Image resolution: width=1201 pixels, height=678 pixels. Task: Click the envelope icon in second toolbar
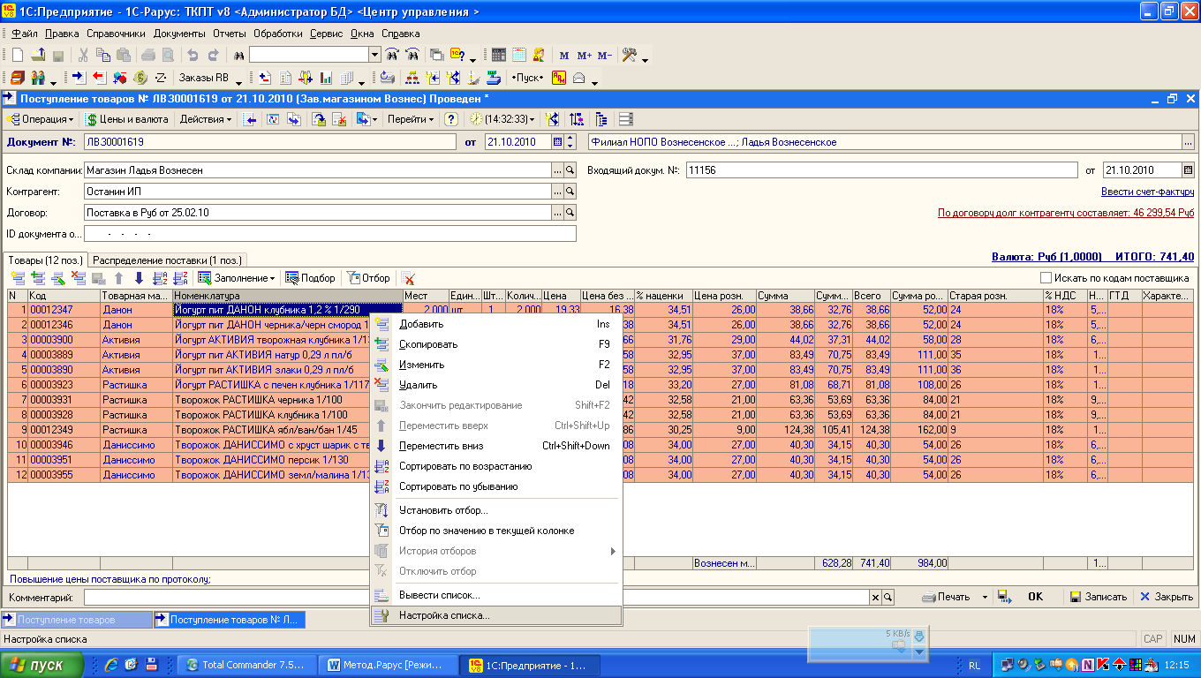pos(579,78)
